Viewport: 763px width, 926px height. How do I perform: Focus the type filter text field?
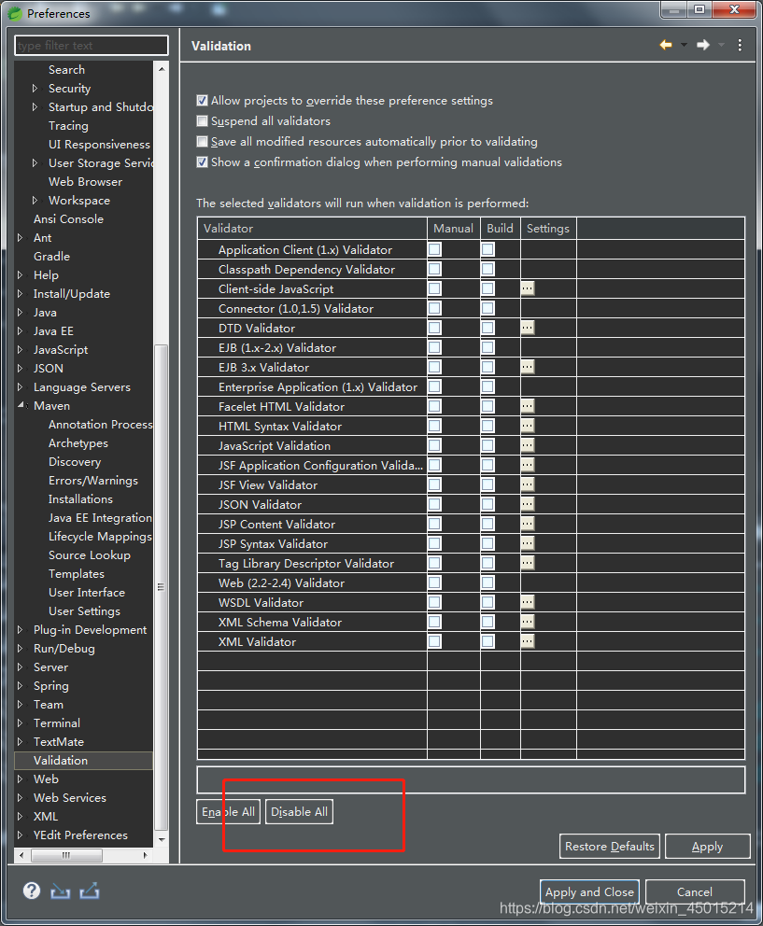(x=92, y=46)
